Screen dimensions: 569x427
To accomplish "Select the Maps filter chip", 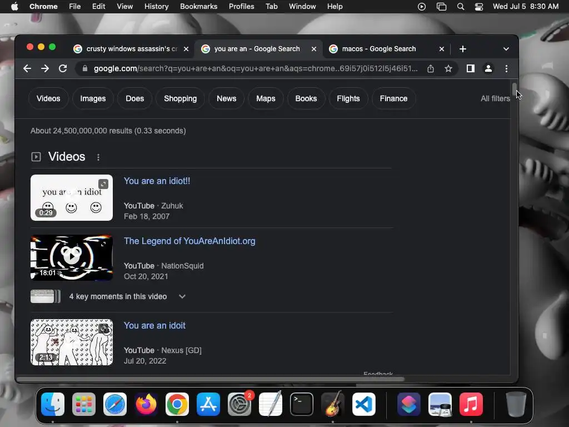I will (266, 98).
